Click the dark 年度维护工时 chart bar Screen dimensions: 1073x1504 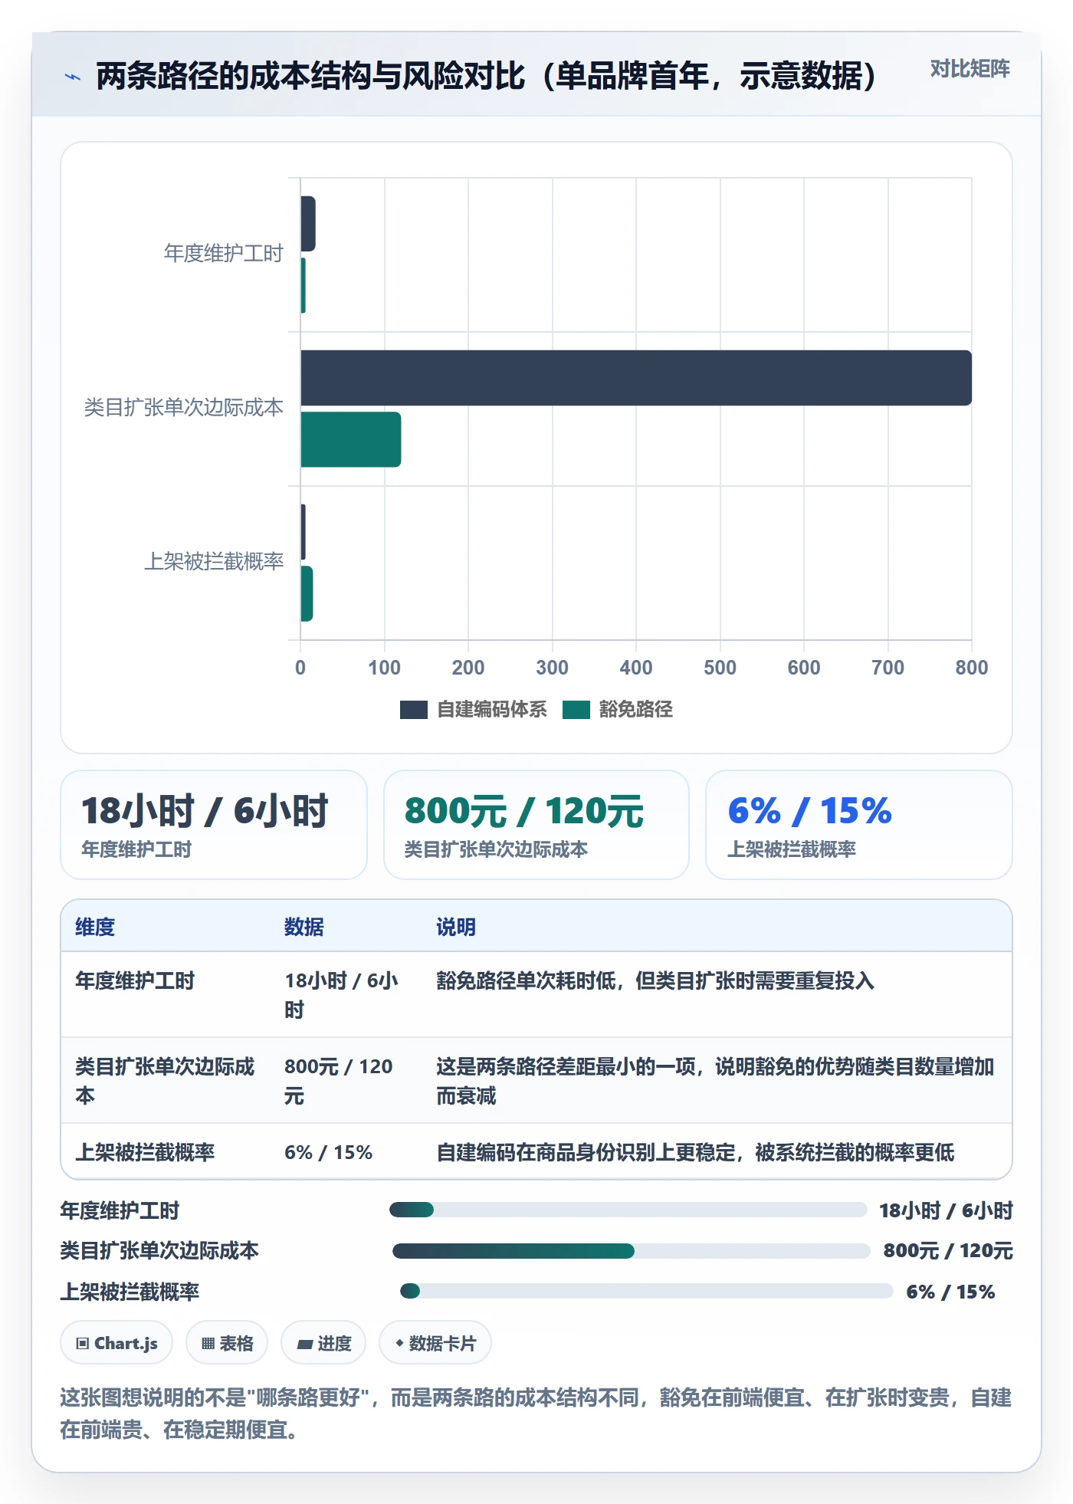coord(308,224)
